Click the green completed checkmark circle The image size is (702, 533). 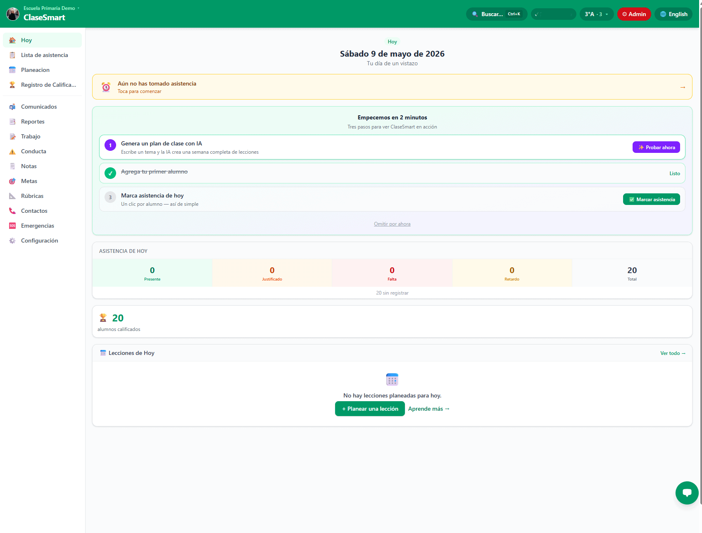110,173
